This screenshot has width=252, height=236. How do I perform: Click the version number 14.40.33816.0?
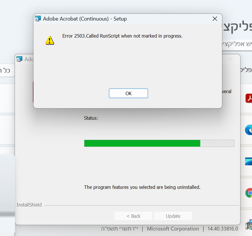223,228
